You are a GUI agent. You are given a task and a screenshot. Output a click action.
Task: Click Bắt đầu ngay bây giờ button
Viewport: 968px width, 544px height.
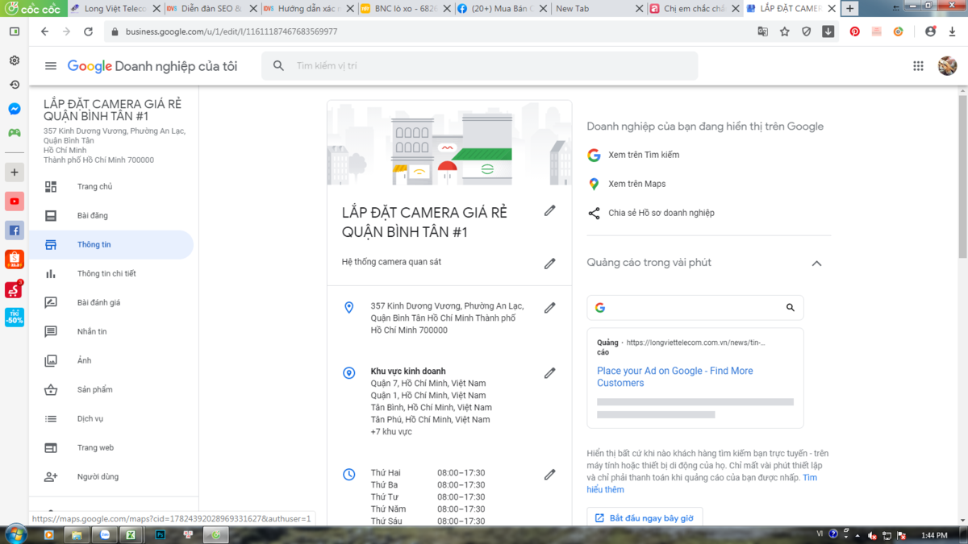645,518
